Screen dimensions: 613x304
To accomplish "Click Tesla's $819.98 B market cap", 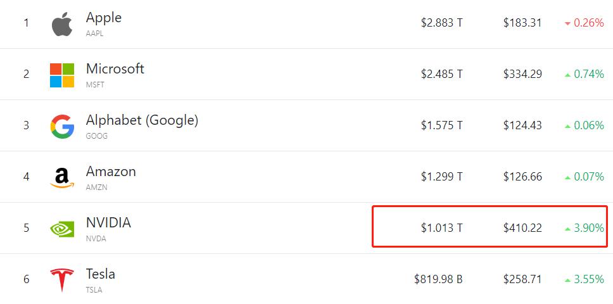I will pos(439,279).
